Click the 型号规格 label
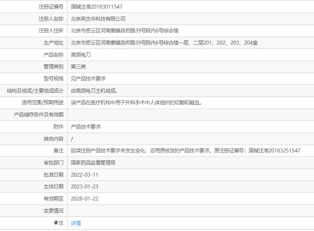Screen dimensions: 314x231 click(53, 79)
